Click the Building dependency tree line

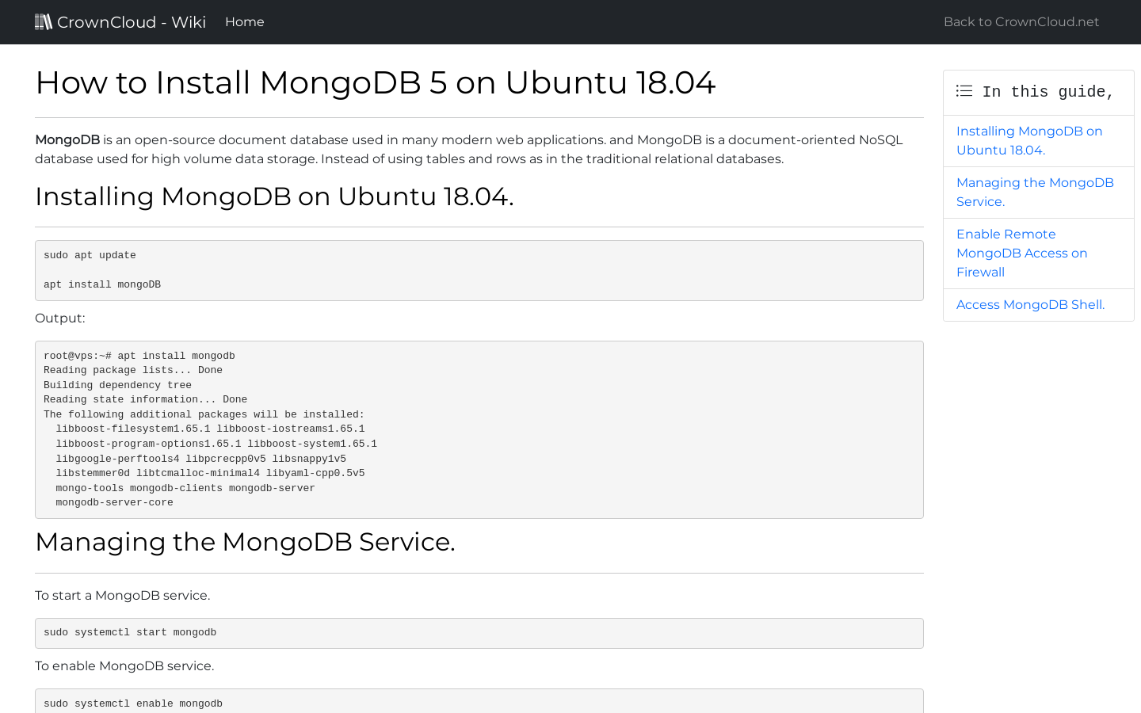pyautogui.click(x=117, y=385)
